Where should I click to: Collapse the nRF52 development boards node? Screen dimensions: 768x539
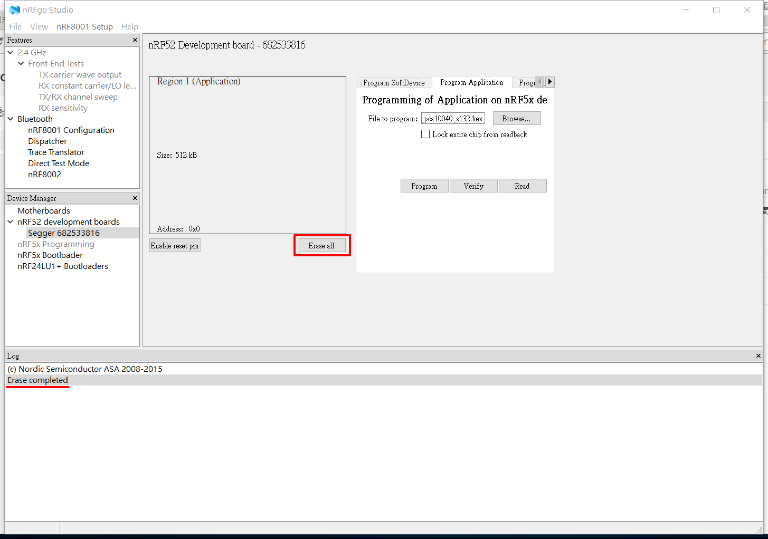point(11,222)
